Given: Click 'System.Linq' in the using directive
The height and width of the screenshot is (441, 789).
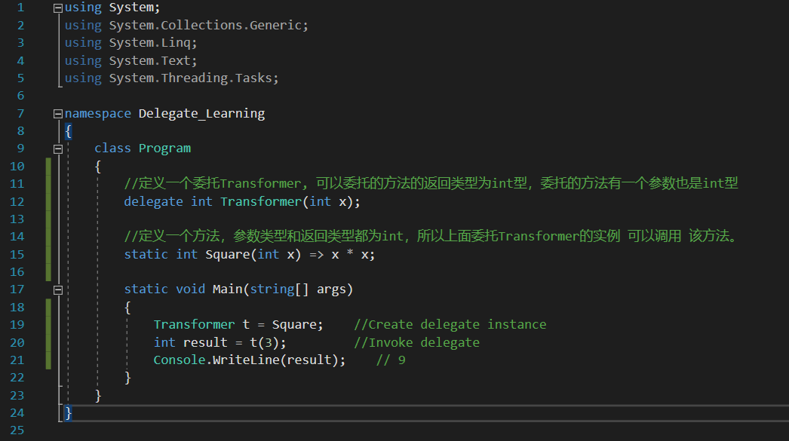Looking at the screenshot, I should pyautogui.click(x=150, y=43).
